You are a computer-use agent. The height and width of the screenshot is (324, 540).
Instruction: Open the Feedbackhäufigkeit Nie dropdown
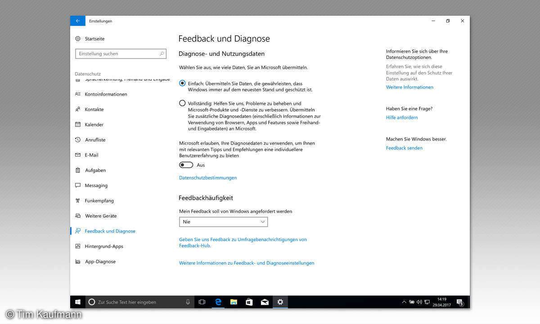223,222
